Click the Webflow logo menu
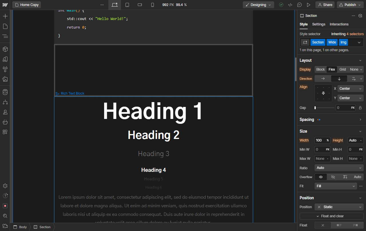Viewport: 366px width, 231px height. coord(5,5)
